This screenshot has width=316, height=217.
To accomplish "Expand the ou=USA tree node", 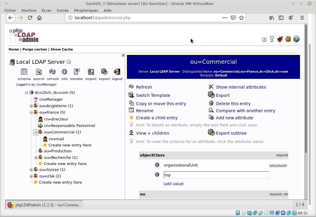I will pos(31,176).
